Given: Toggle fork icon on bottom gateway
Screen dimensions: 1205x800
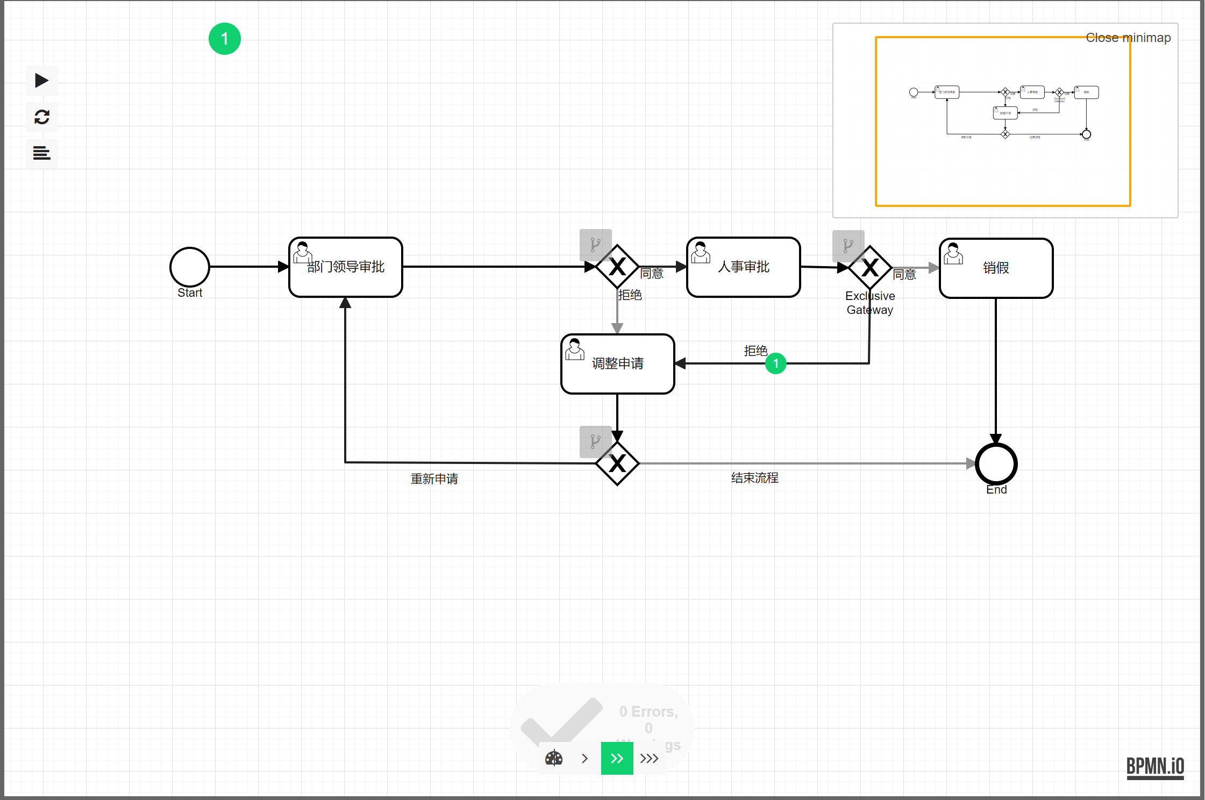Looking at the screenshot, I should [x=595, y=441].
